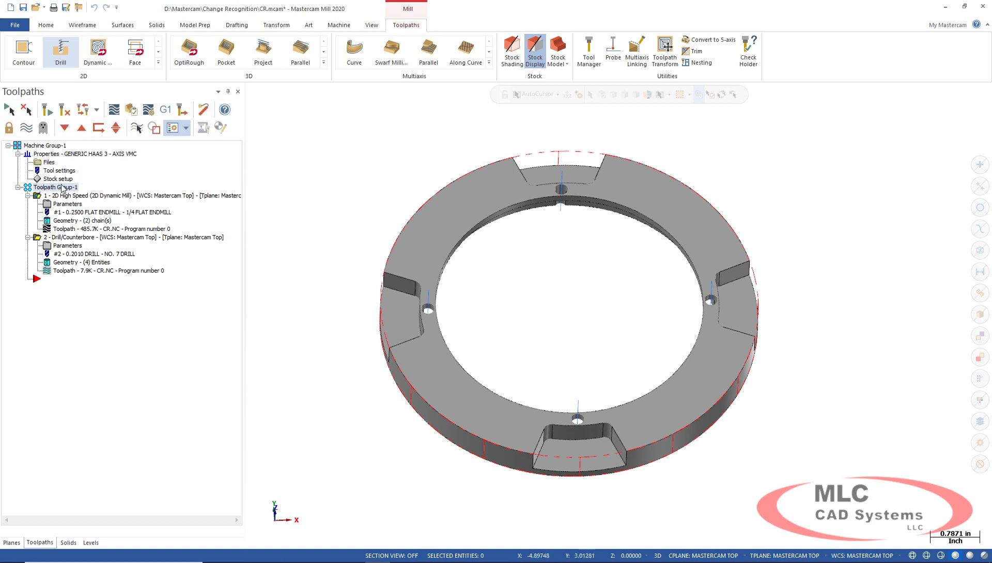Open Toolpaths panel options dropdown arrow

(x=218, y=91)
